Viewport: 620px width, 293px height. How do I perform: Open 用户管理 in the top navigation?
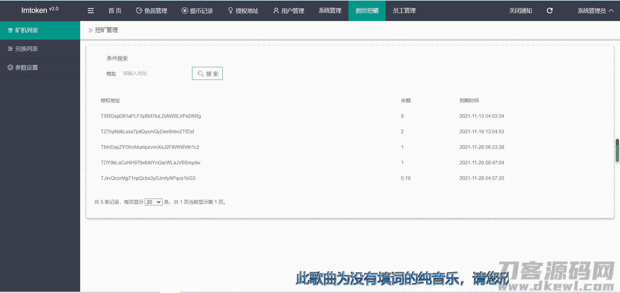pyautogui.click(x=289, y=11)
